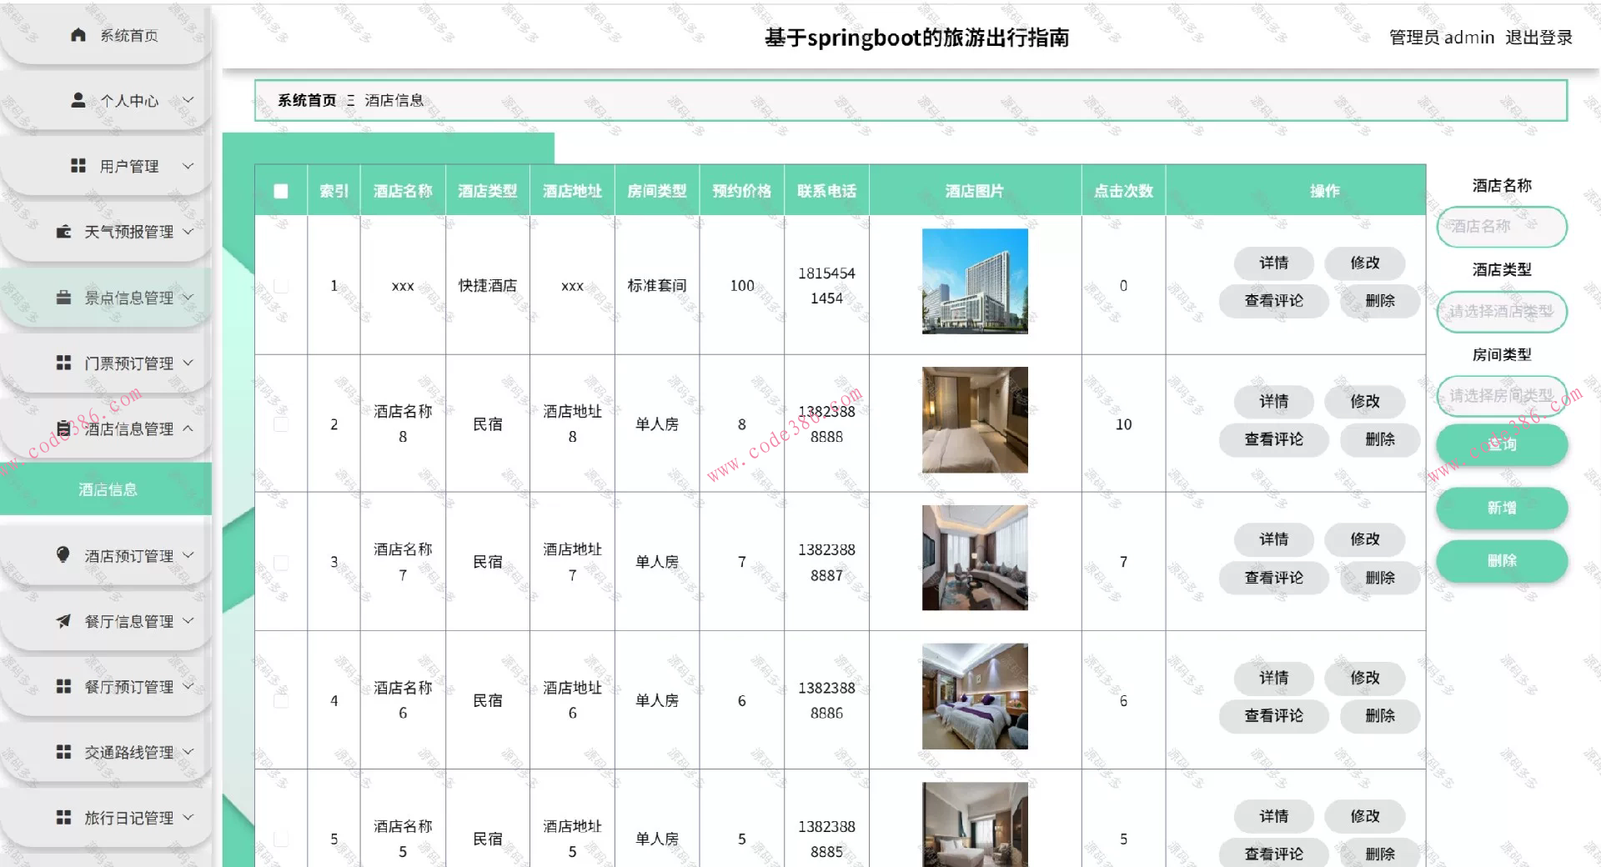Click the grid icon beside 门票预订管理
The image size is (1601, 867).
63,363
